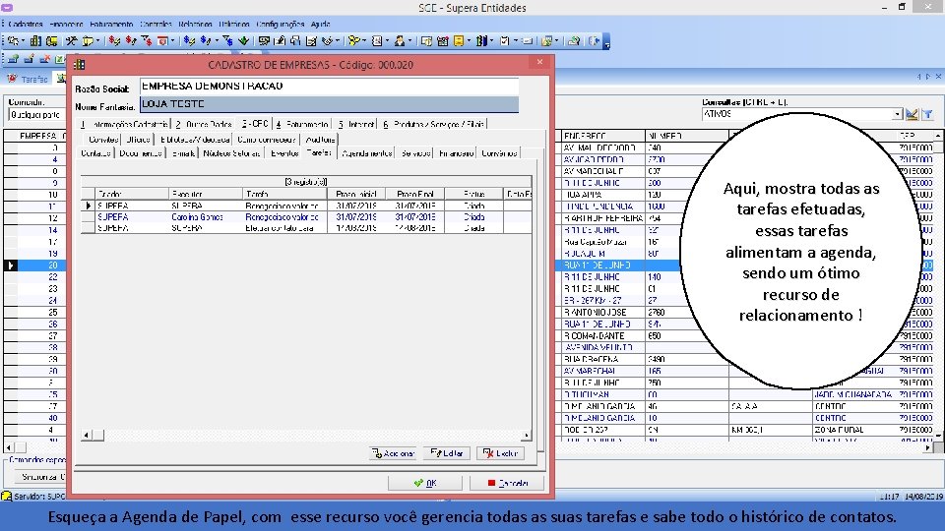Open the dropdown arrow beside the person icon
945x531 pixels.
click(x=409, y=41)
